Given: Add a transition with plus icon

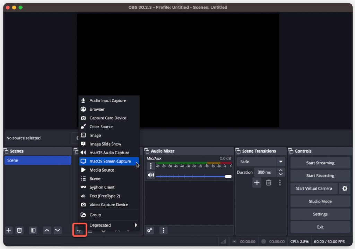Looking at the screenshot, I should point(257,183).
